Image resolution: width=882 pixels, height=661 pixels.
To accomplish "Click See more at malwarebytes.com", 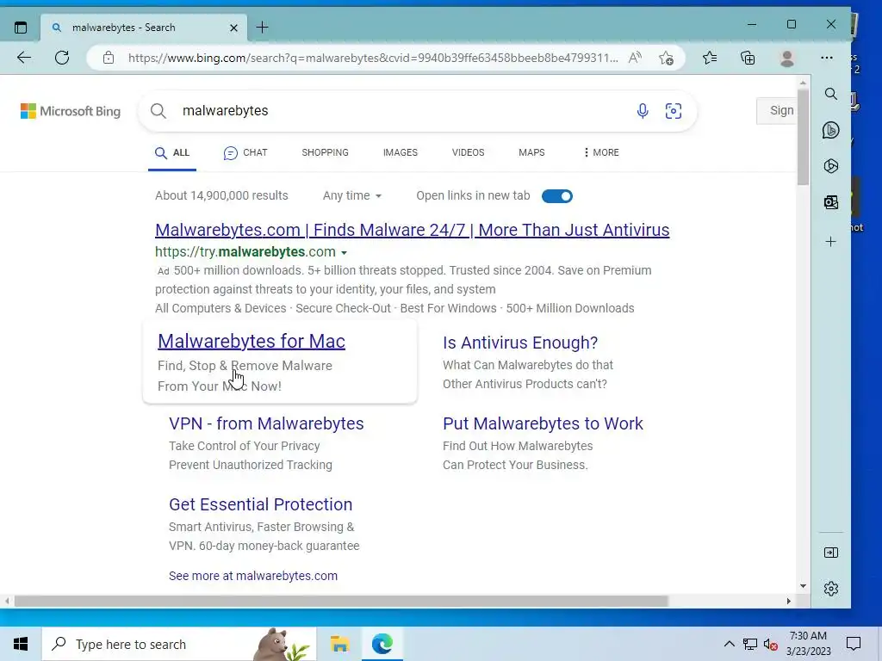I will (x=253, y=576).
